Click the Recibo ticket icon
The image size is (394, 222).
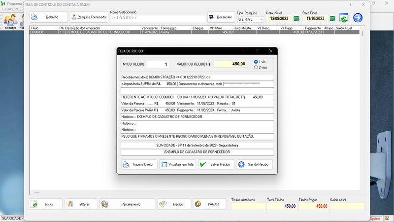pos(163,204)
